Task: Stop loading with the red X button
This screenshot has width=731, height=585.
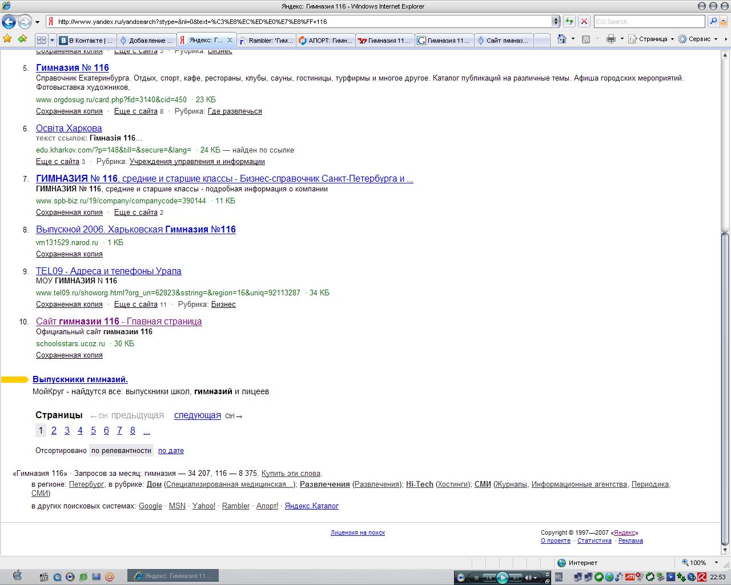Action: [584, 21]
